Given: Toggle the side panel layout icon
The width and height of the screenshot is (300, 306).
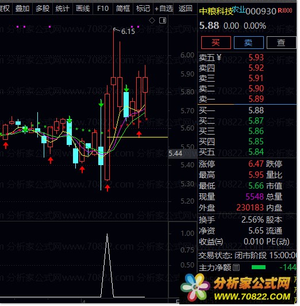Looking at the screenshot, I should tap(163, 20).
